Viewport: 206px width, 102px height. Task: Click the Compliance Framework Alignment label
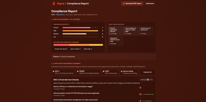pyautogui.click(x=66, y=63)
